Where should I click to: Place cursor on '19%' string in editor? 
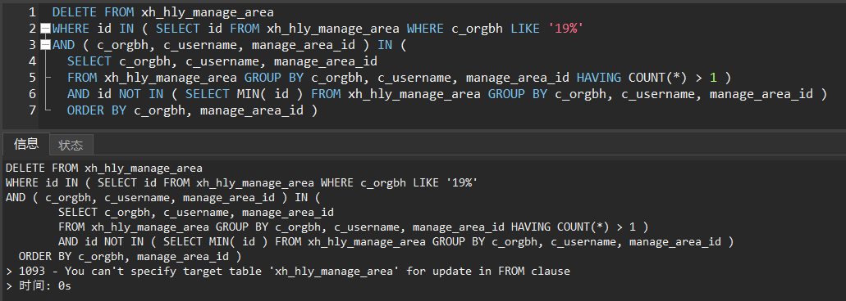click(x=565, y=29)
